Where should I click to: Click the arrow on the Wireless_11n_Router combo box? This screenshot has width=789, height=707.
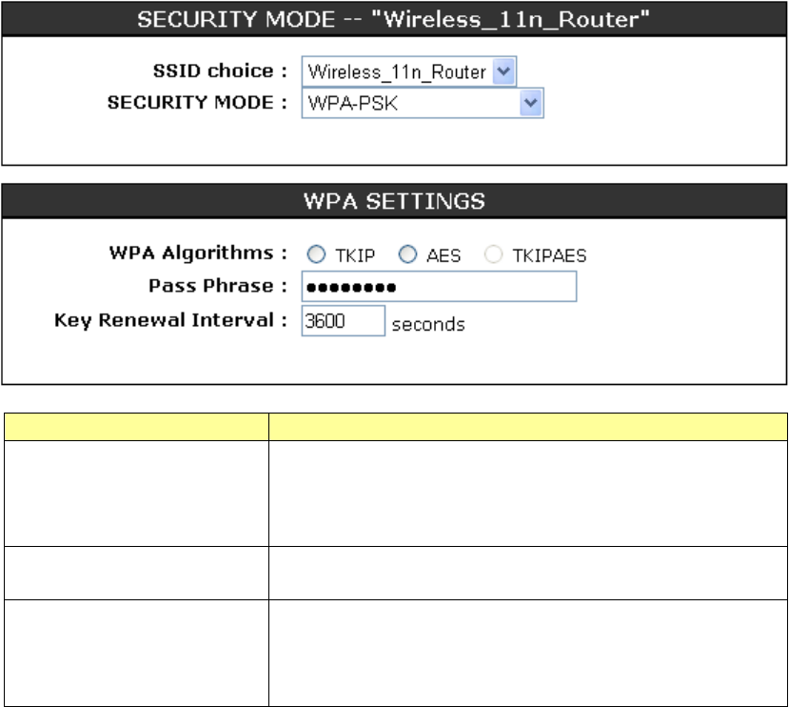point(506,71)
